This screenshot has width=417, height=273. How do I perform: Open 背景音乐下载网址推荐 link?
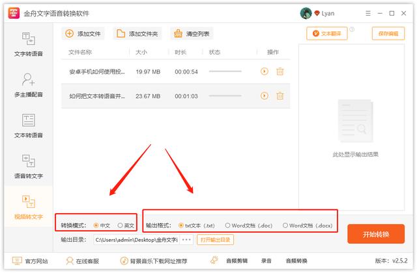(x=154, y=261)
